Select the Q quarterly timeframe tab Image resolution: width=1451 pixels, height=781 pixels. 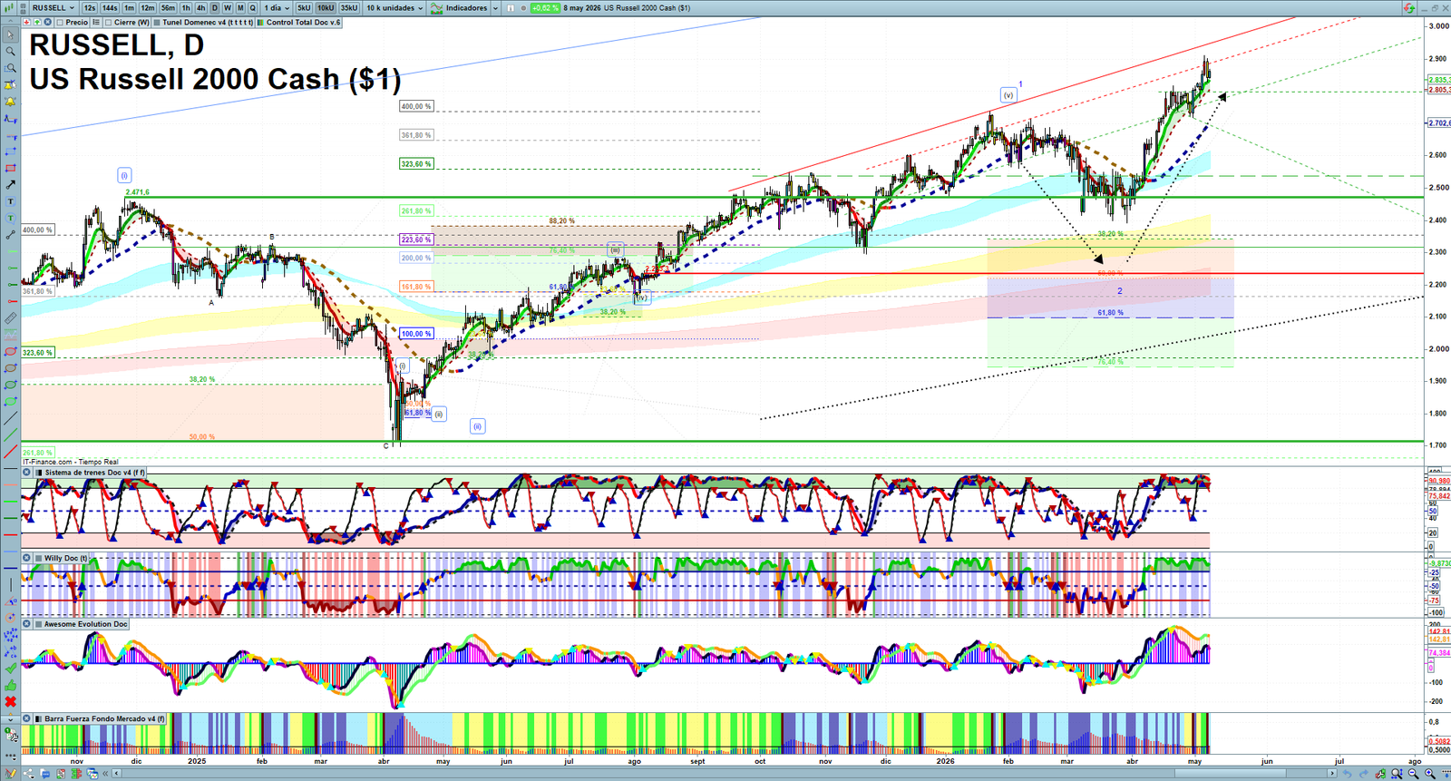[x=252, y=7]
